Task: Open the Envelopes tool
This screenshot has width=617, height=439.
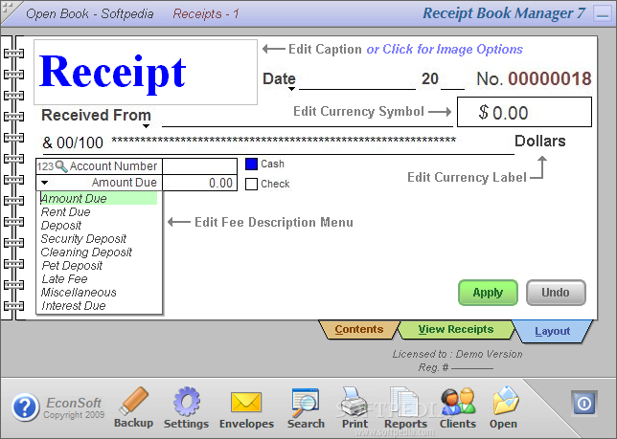Action: point(246,408)
